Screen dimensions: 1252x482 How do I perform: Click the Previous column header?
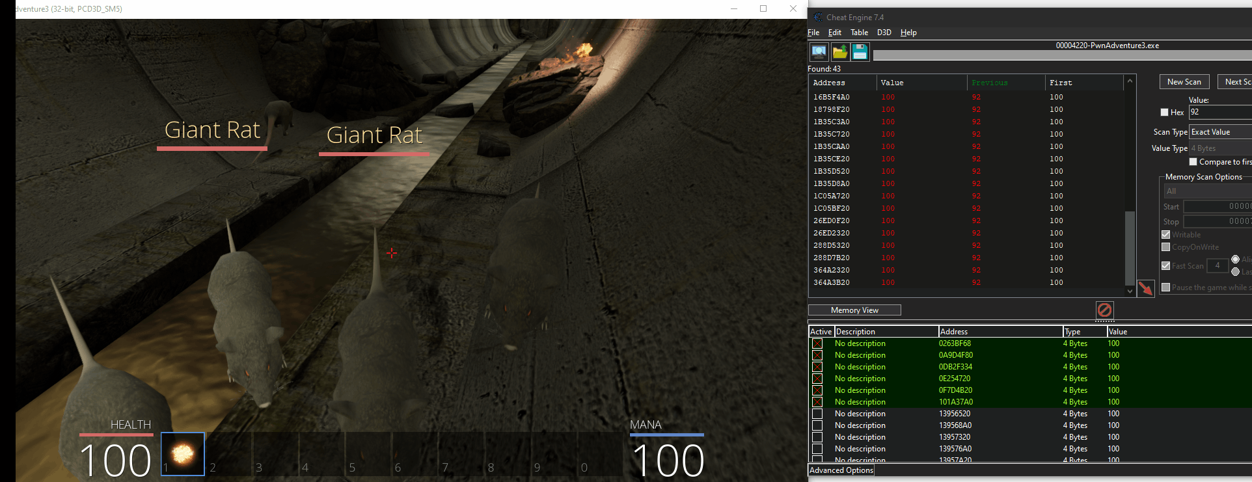(x=1006, y=83)
